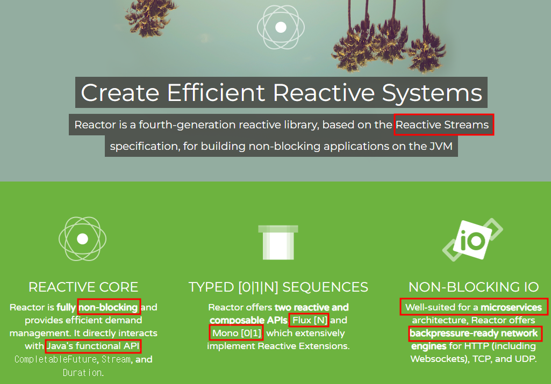Click the 'Flux [N]' text

tap(310, 320)
